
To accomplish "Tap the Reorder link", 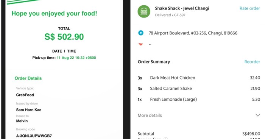I will point(252,62).
